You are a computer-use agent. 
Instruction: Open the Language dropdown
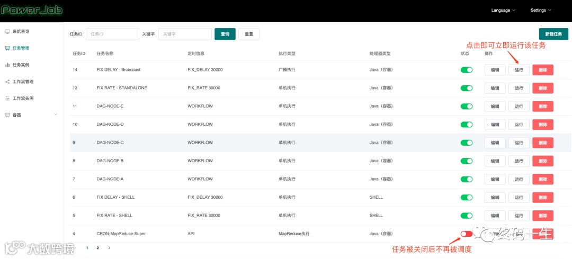[503, 10]
